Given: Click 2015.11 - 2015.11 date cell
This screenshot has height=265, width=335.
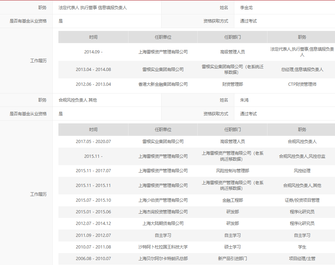Looking at the screenshot, I should click(93, 186).
